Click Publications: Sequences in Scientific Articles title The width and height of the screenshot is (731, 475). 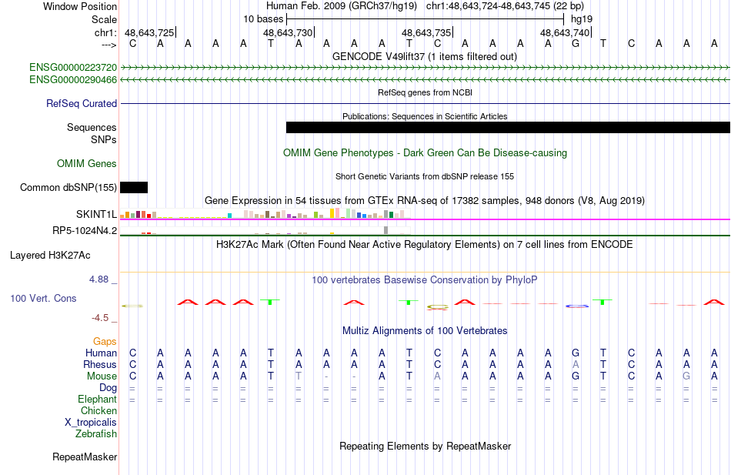[x=425, y=116]
